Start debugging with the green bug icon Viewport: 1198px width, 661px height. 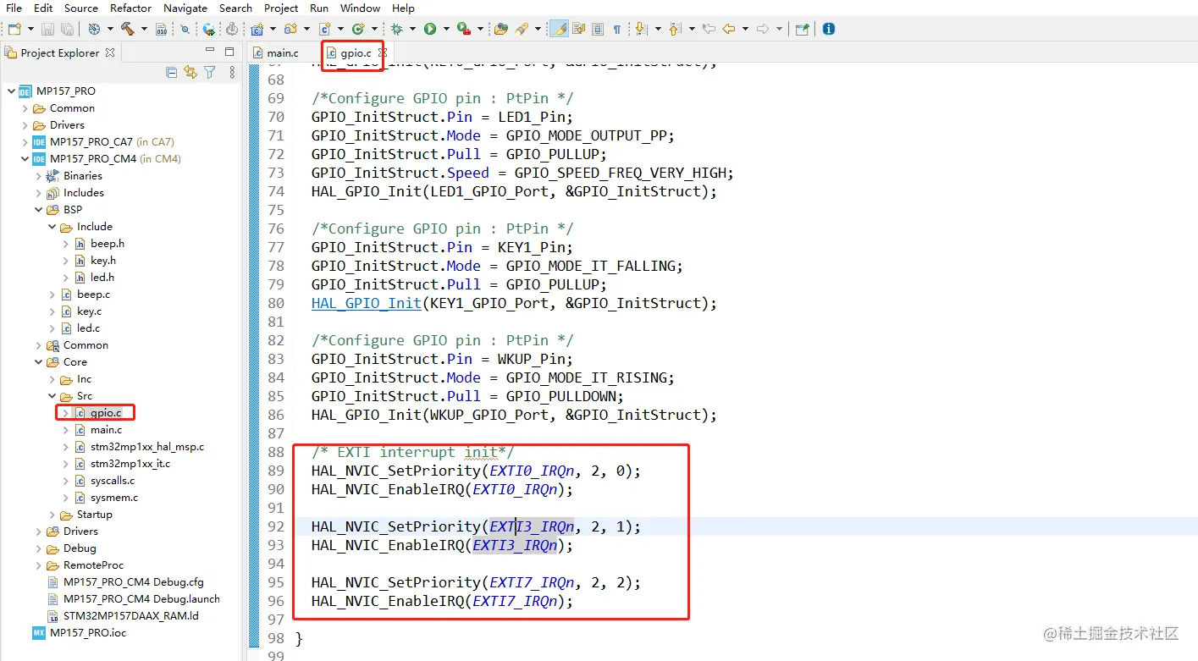click(x=396, y=29)
